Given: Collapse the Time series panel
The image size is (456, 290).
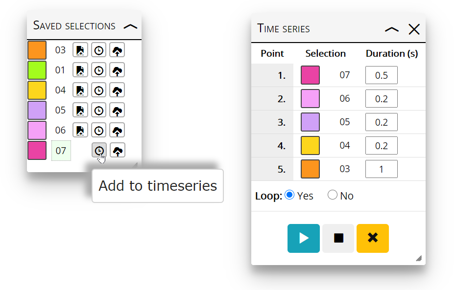Looking at the screenshot, I should (x=392, y=29).
